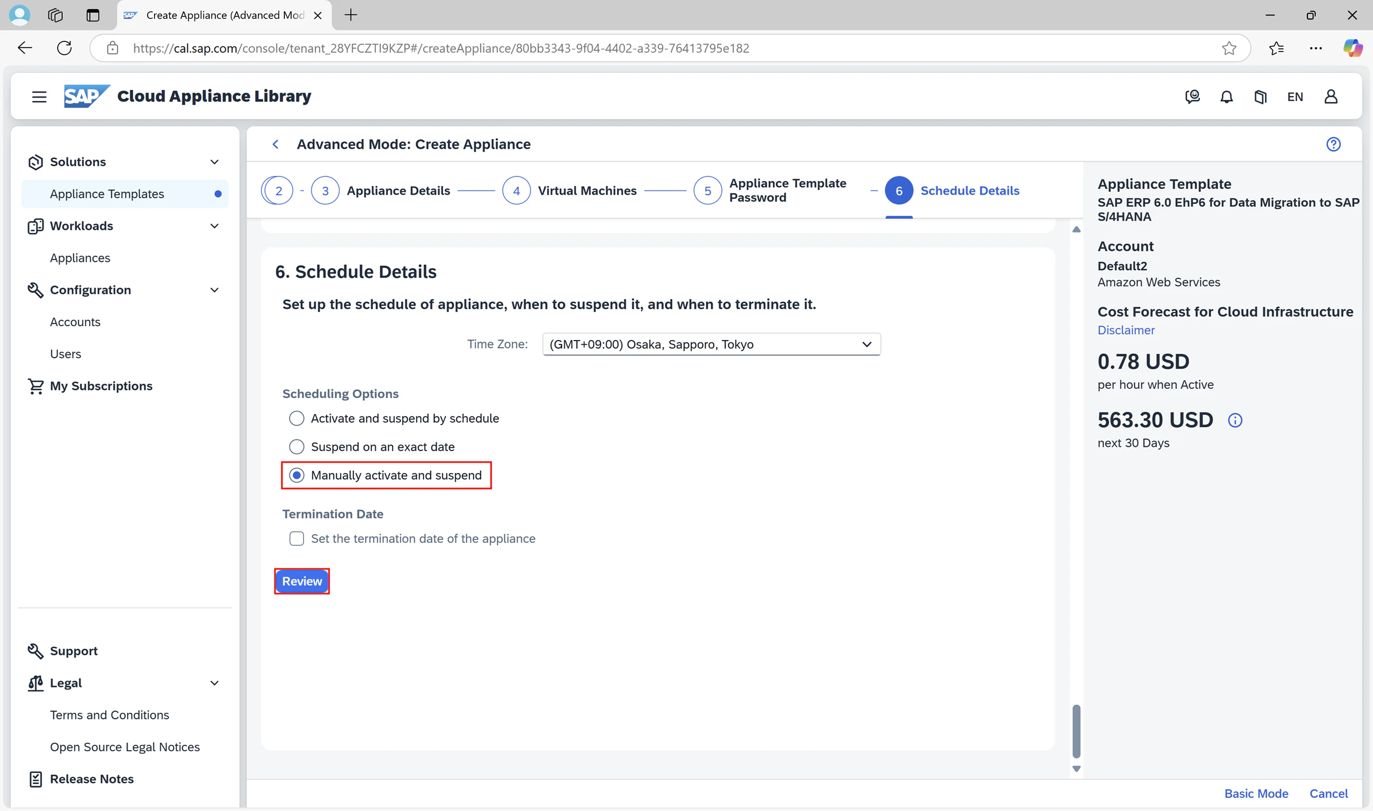The height and width of the screenshot is (811, 1373).
Task: Close the Create Appliance browser tab
Action: point(317,16)
